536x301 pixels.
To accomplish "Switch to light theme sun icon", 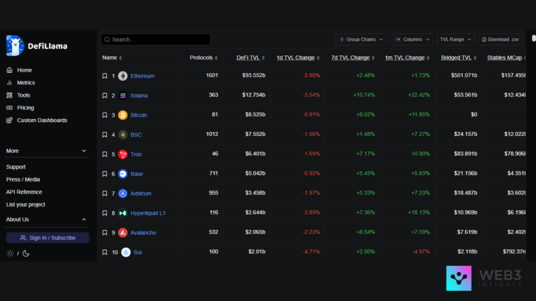I will click(x=10, y=253).
